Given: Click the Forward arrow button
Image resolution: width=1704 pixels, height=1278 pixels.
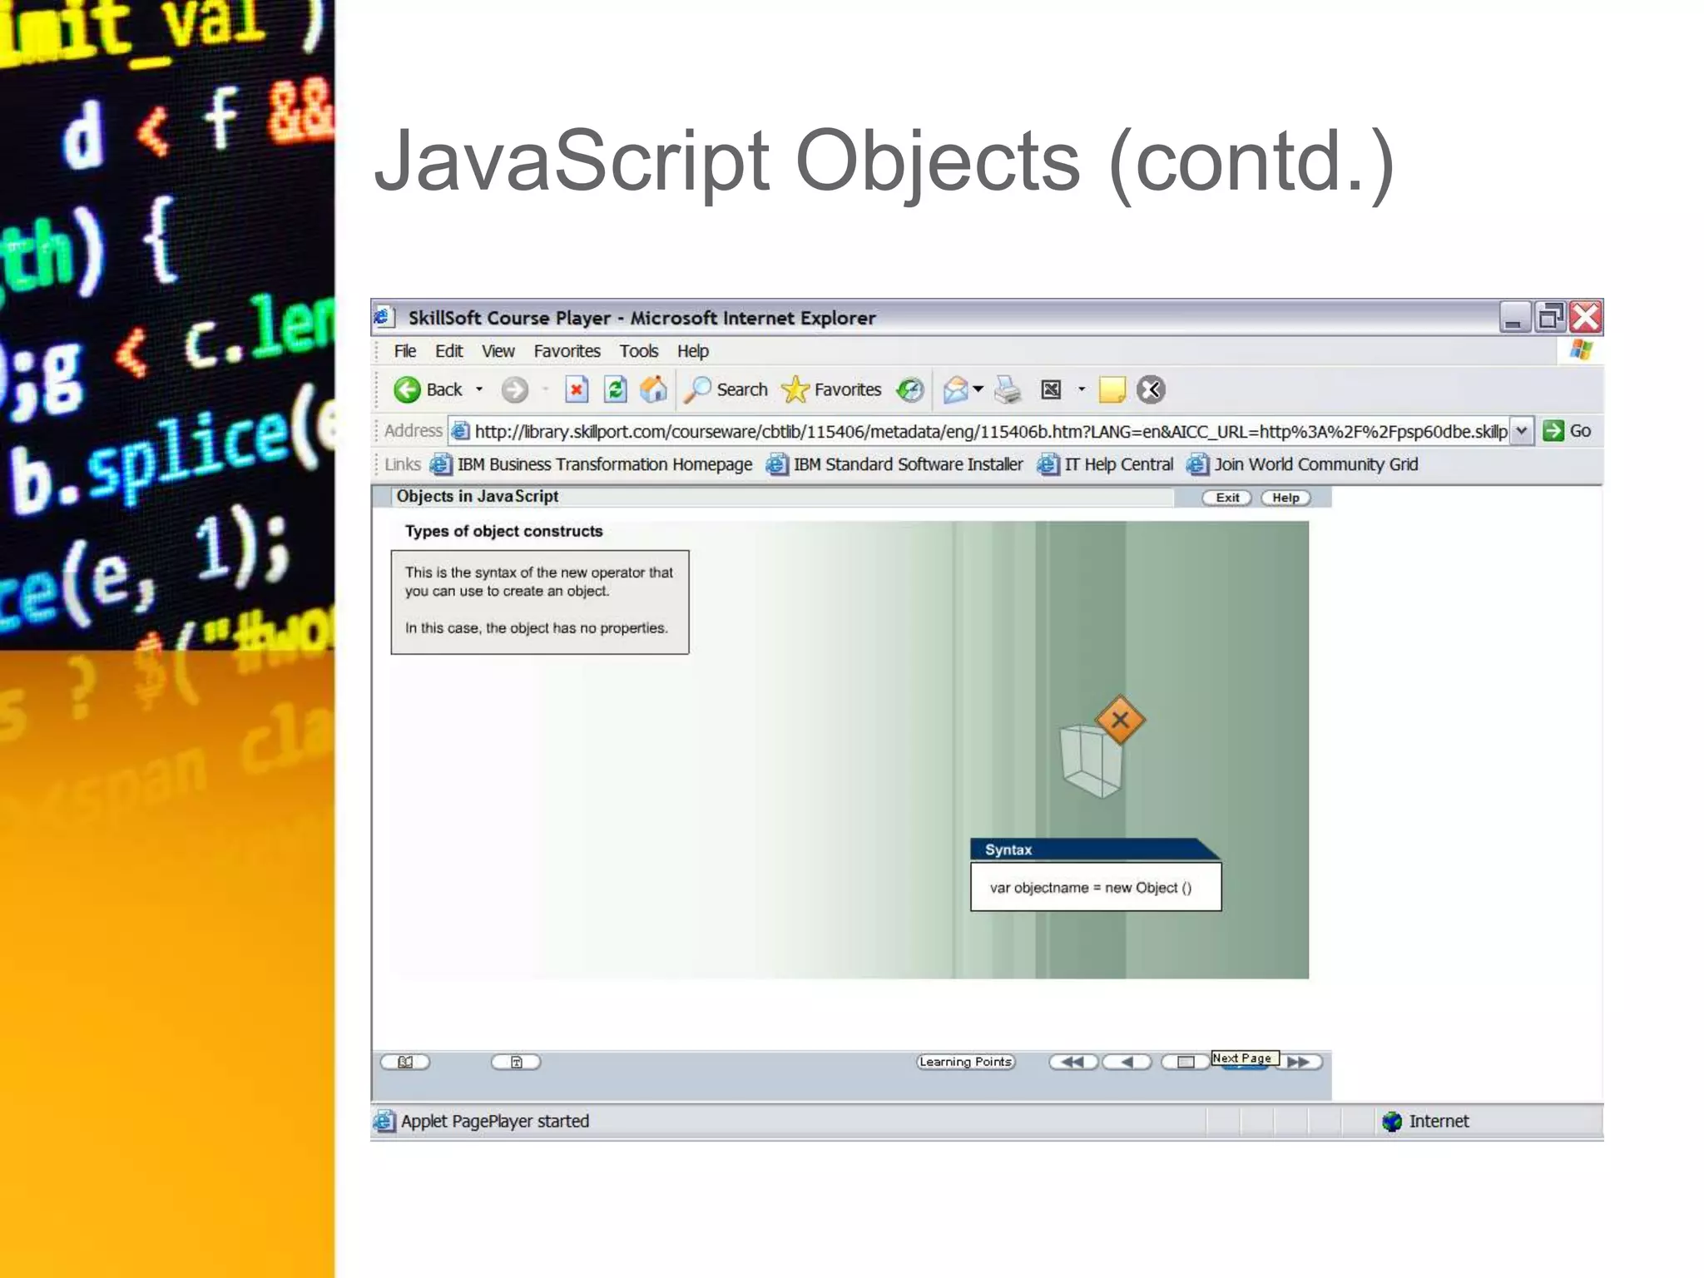Looking at the screenshot, I should [x=515, y=389].
